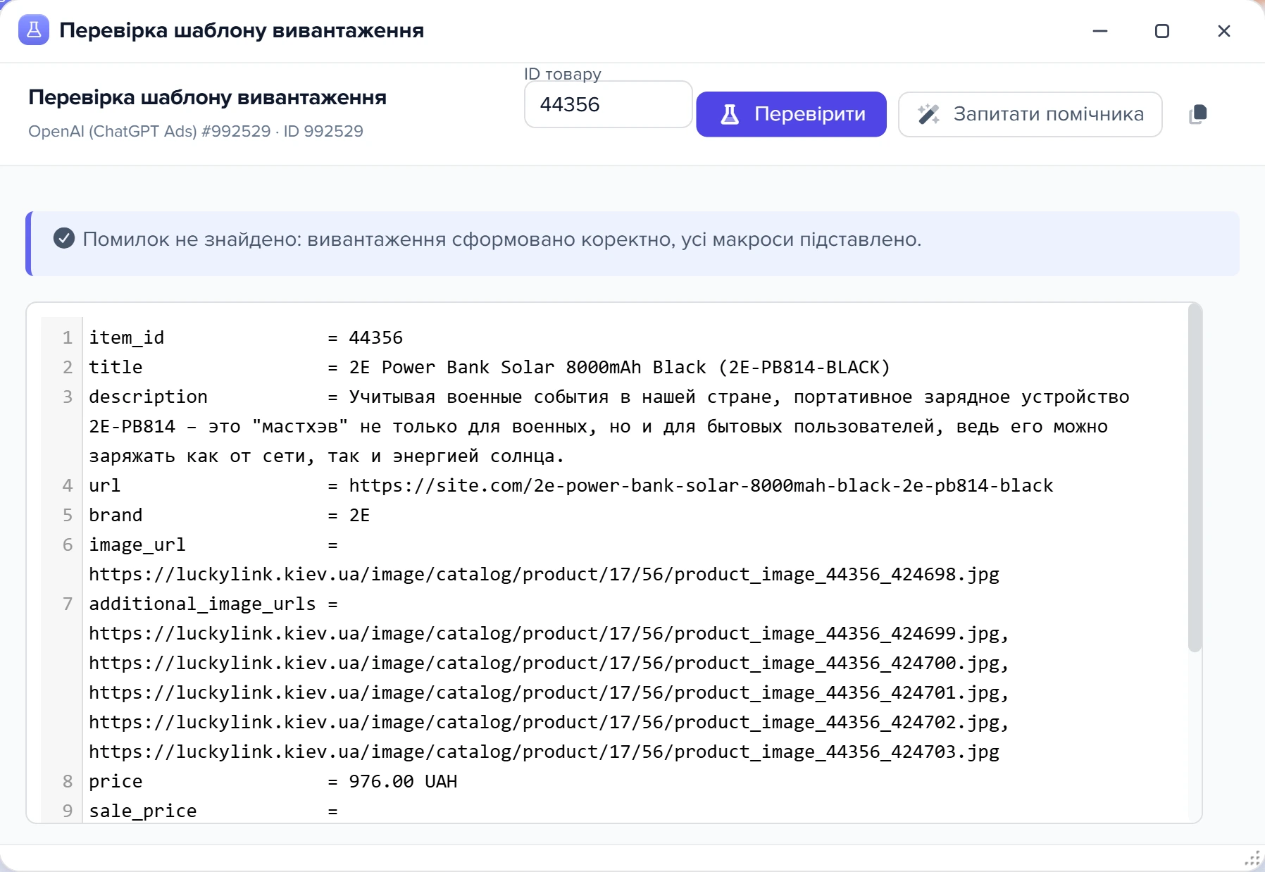Viewport: 1265px width, 872px height.
Task: Click the flask app icon in title bar
Action: pyautogui.click(x=34, y=30)
